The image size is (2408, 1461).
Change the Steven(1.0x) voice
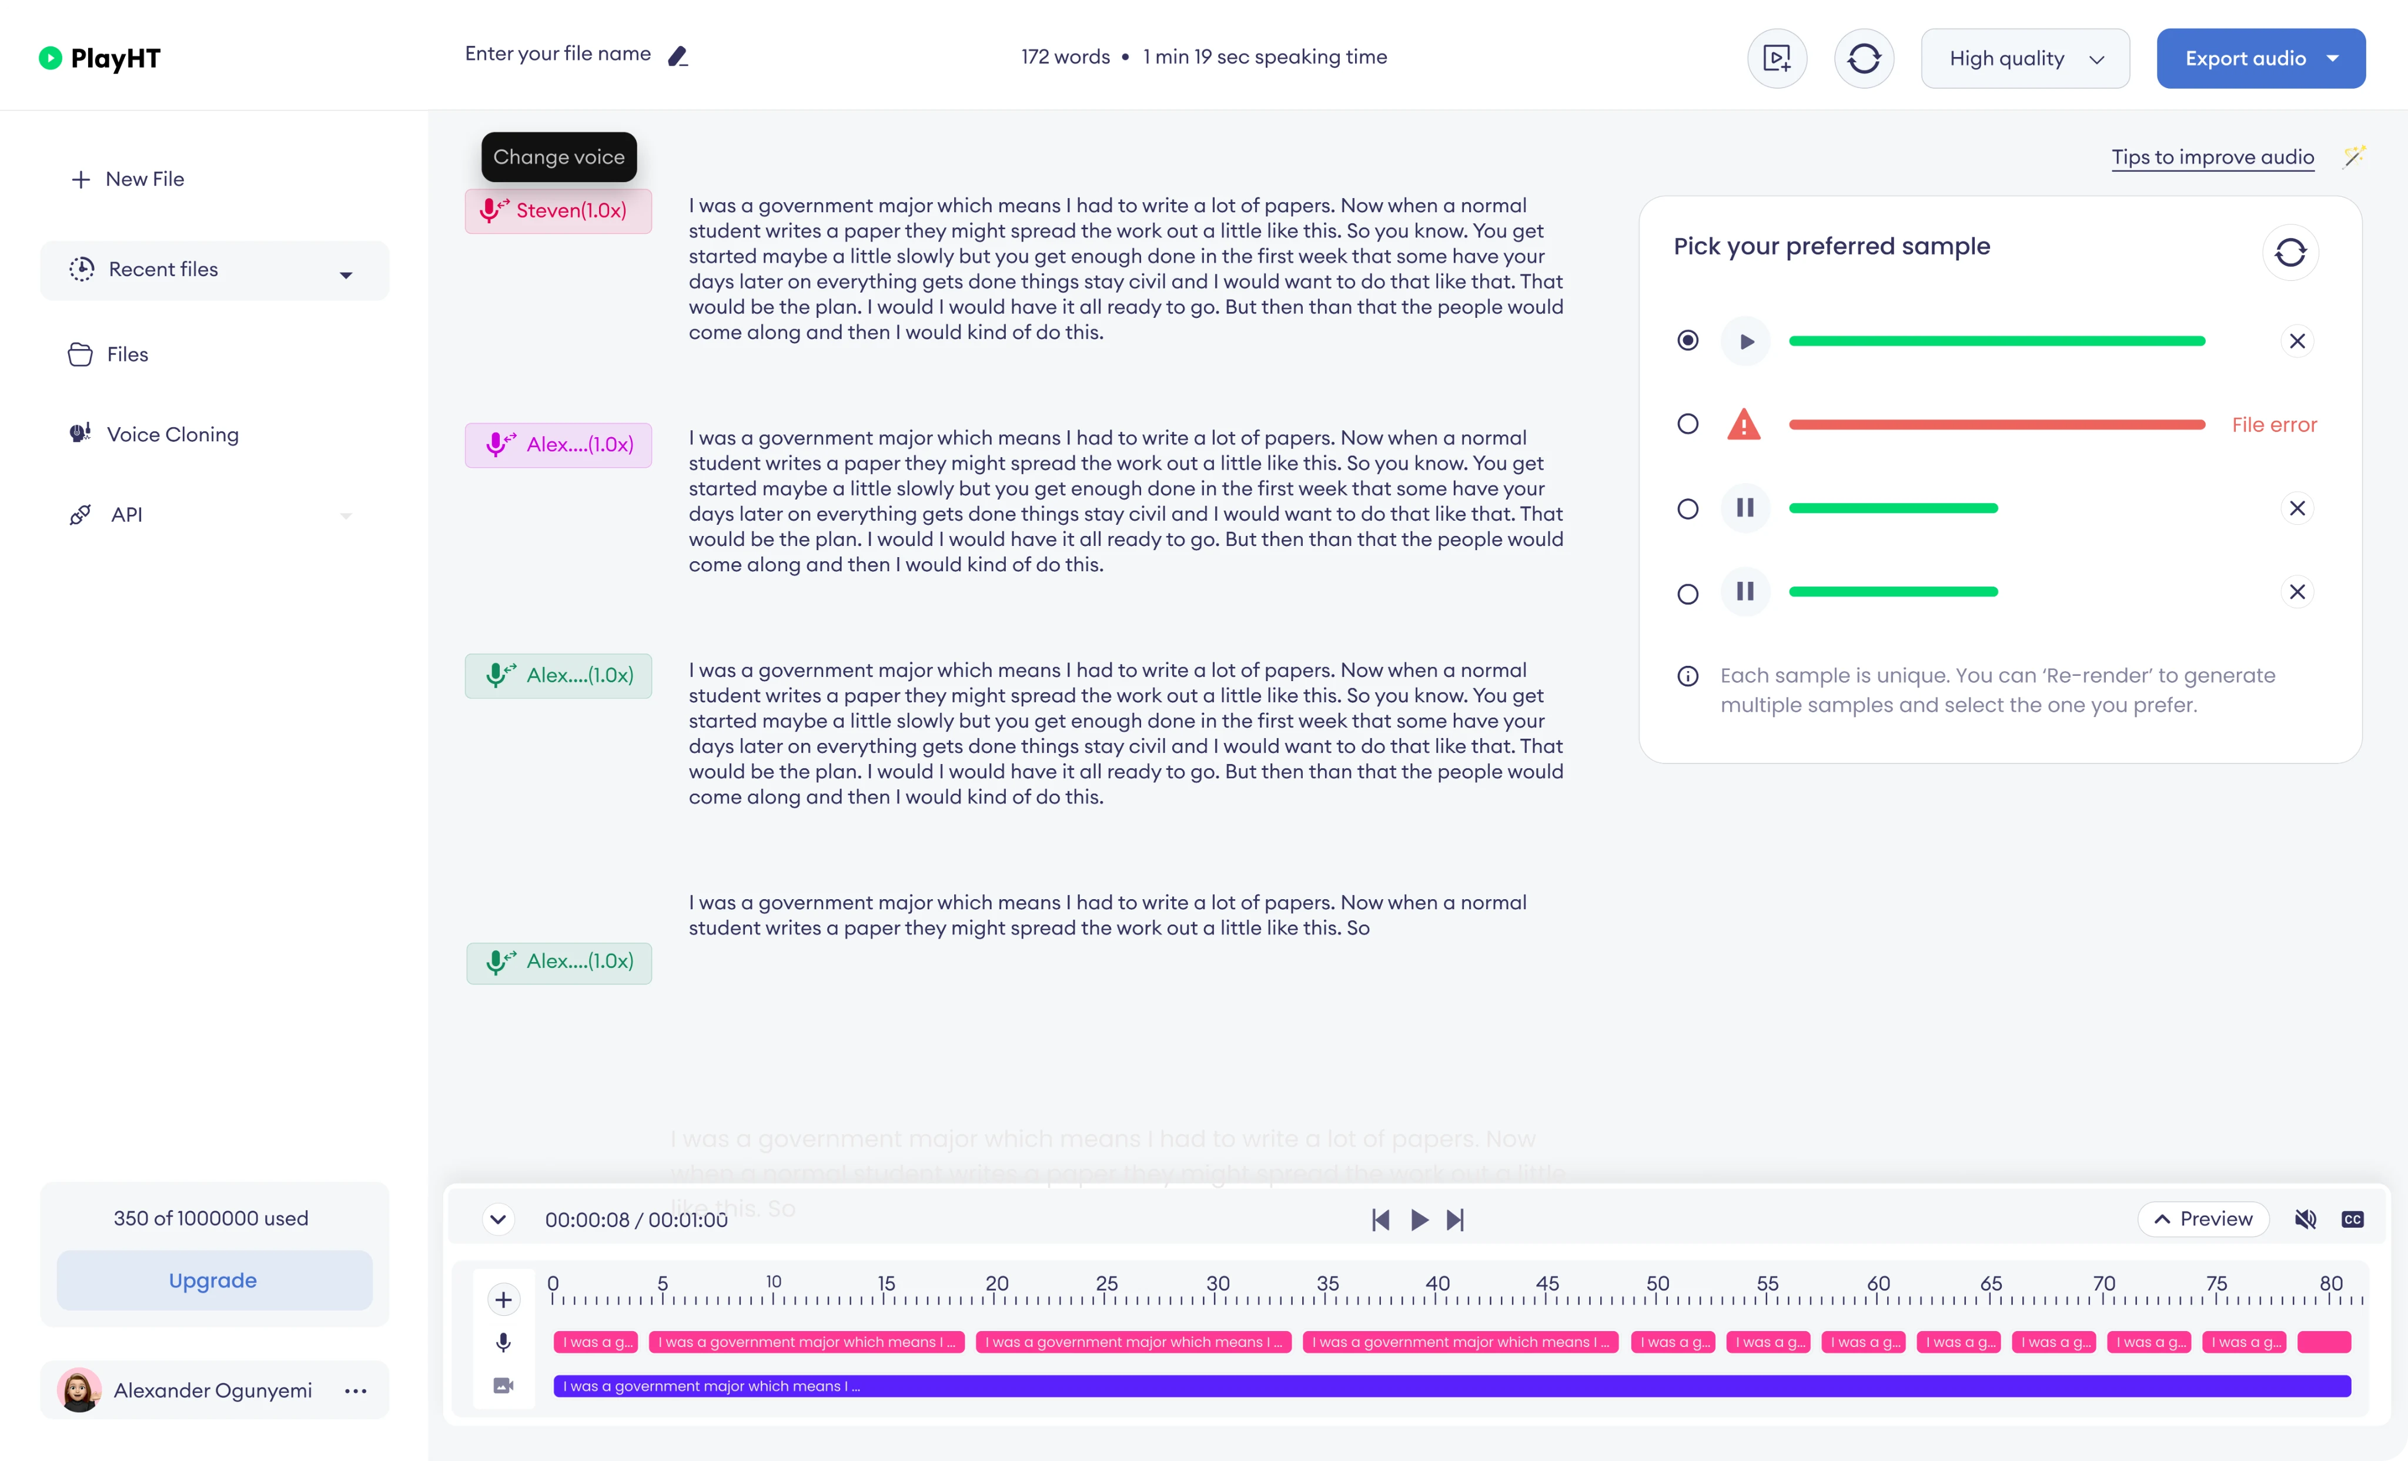(558, 211)
